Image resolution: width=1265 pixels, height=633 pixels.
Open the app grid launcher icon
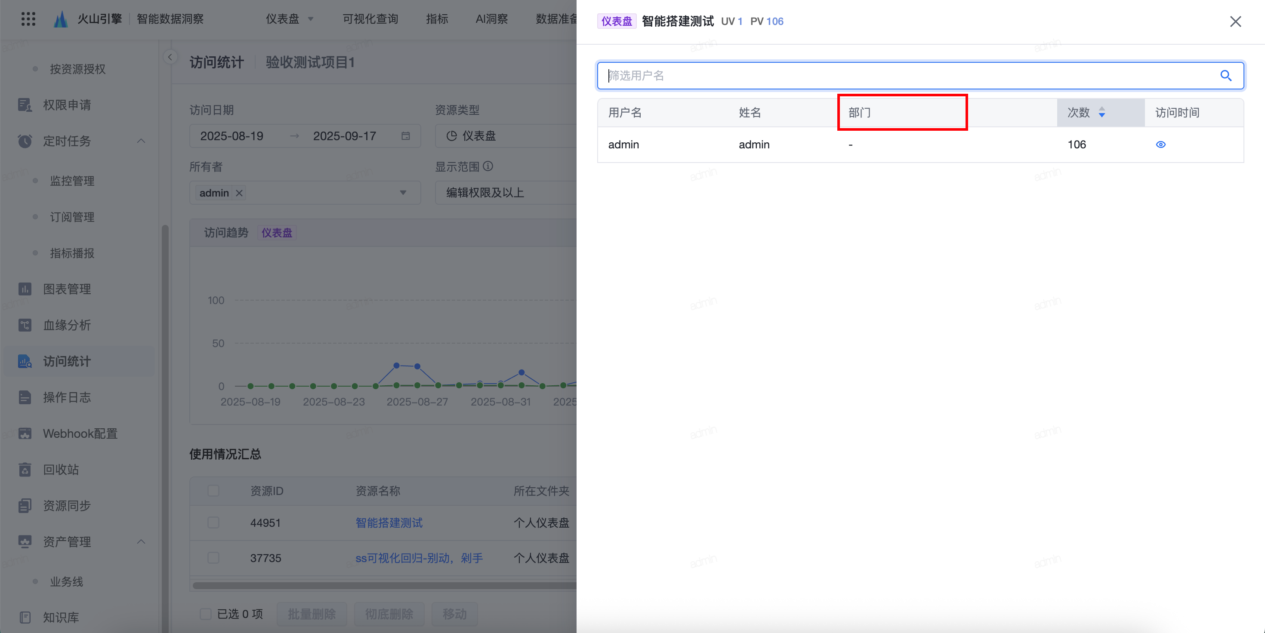point(28,18)
